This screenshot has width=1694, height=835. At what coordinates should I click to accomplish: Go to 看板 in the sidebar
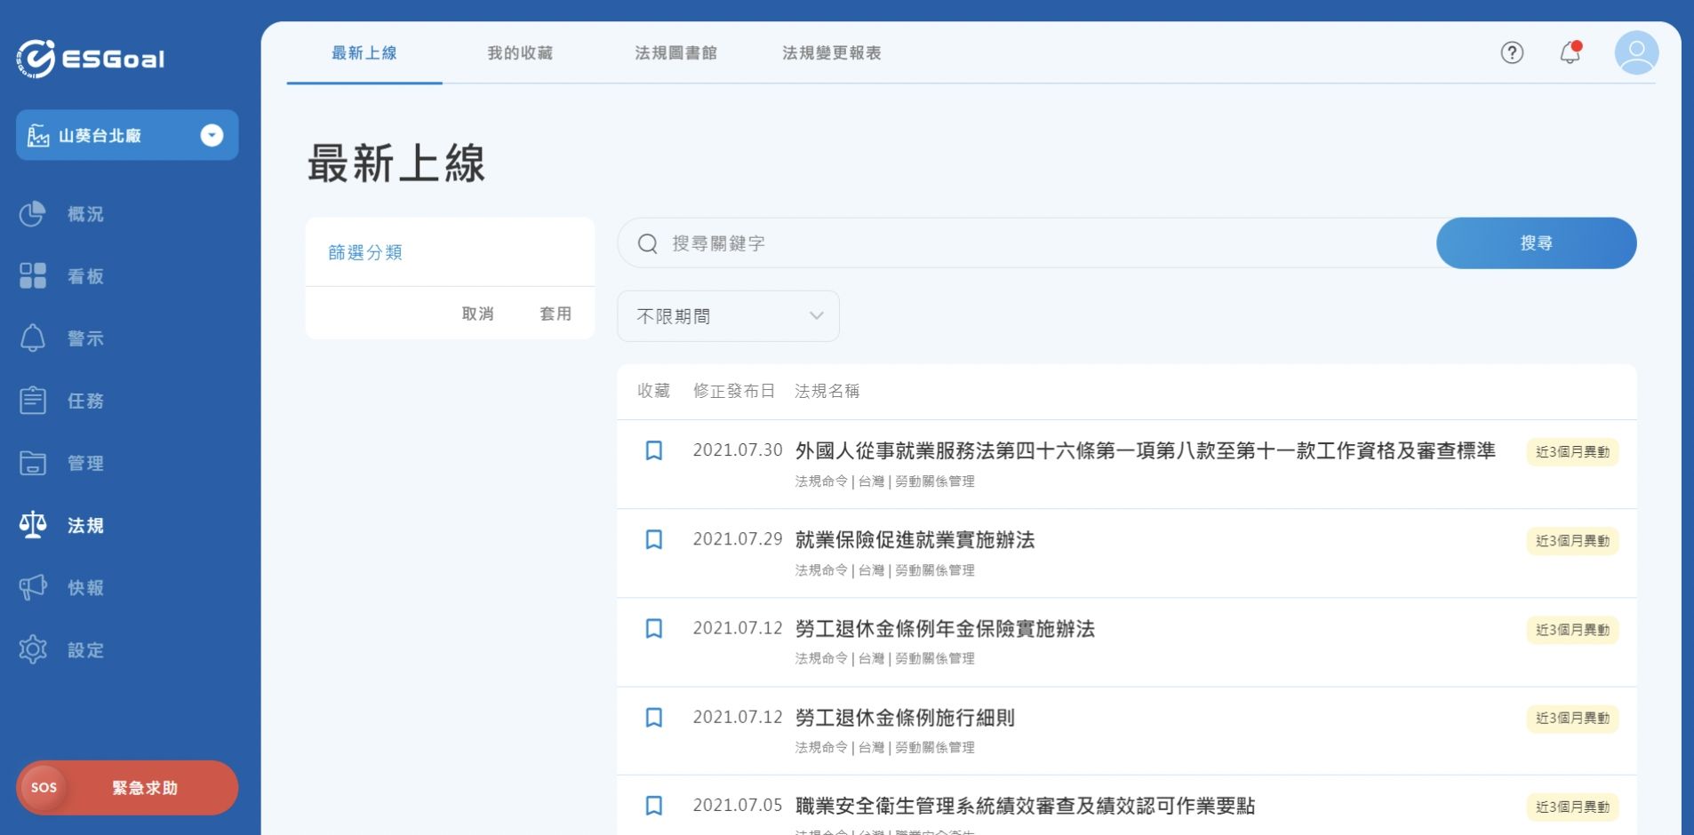pyautogui.click(x=85, y=276)
